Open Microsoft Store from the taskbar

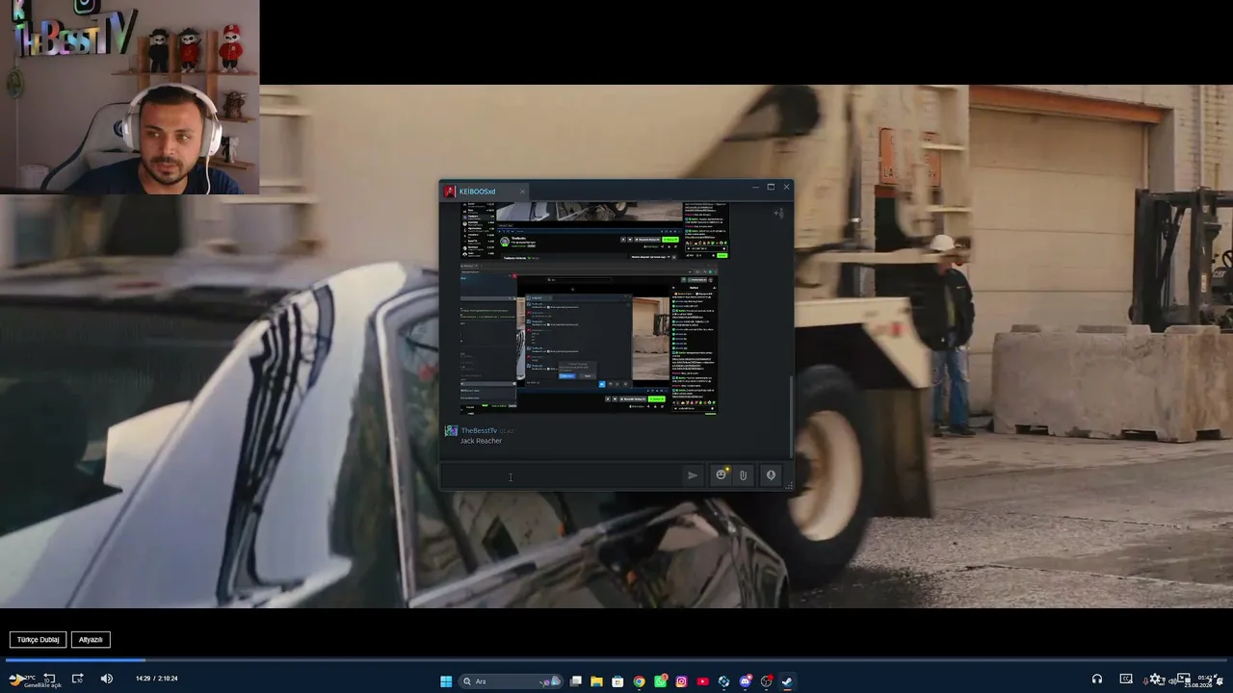617,681
